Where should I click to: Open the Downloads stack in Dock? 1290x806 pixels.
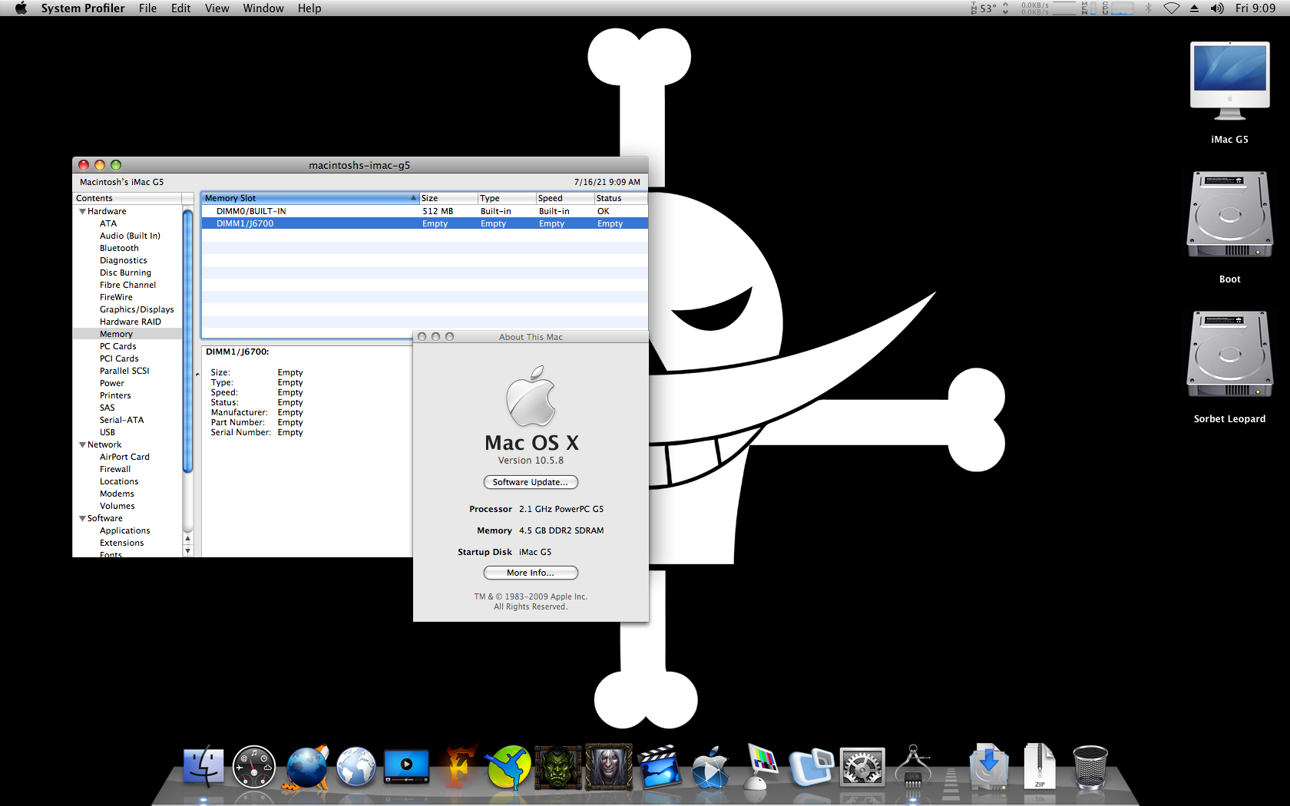(989, 767)
